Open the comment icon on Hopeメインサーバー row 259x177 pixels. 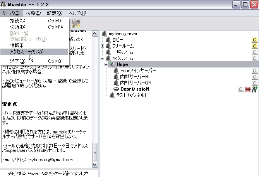254,71
